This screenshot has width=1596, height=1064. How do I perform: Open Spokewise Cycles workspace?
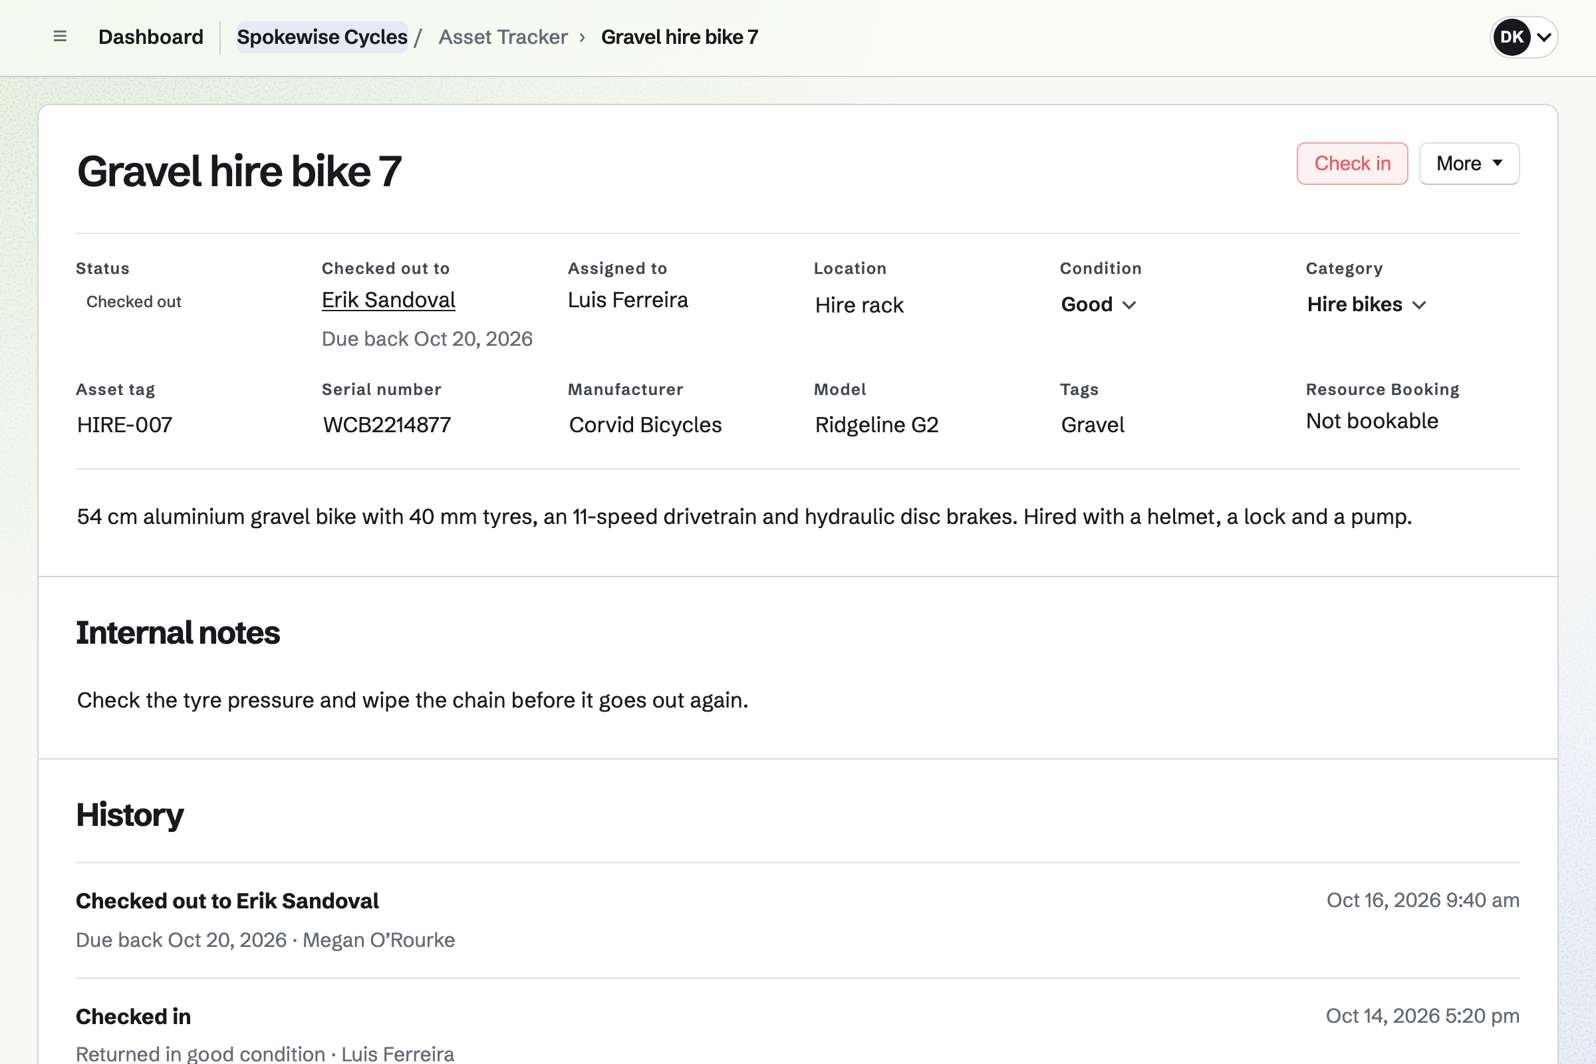(x=323, y=37)
